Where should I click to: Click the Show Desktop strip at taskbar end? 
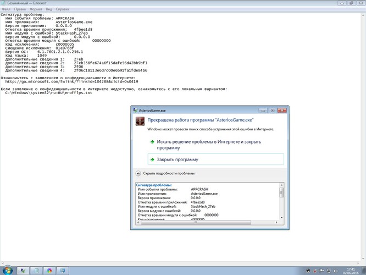pyautogui.click(x=364, y=271)
